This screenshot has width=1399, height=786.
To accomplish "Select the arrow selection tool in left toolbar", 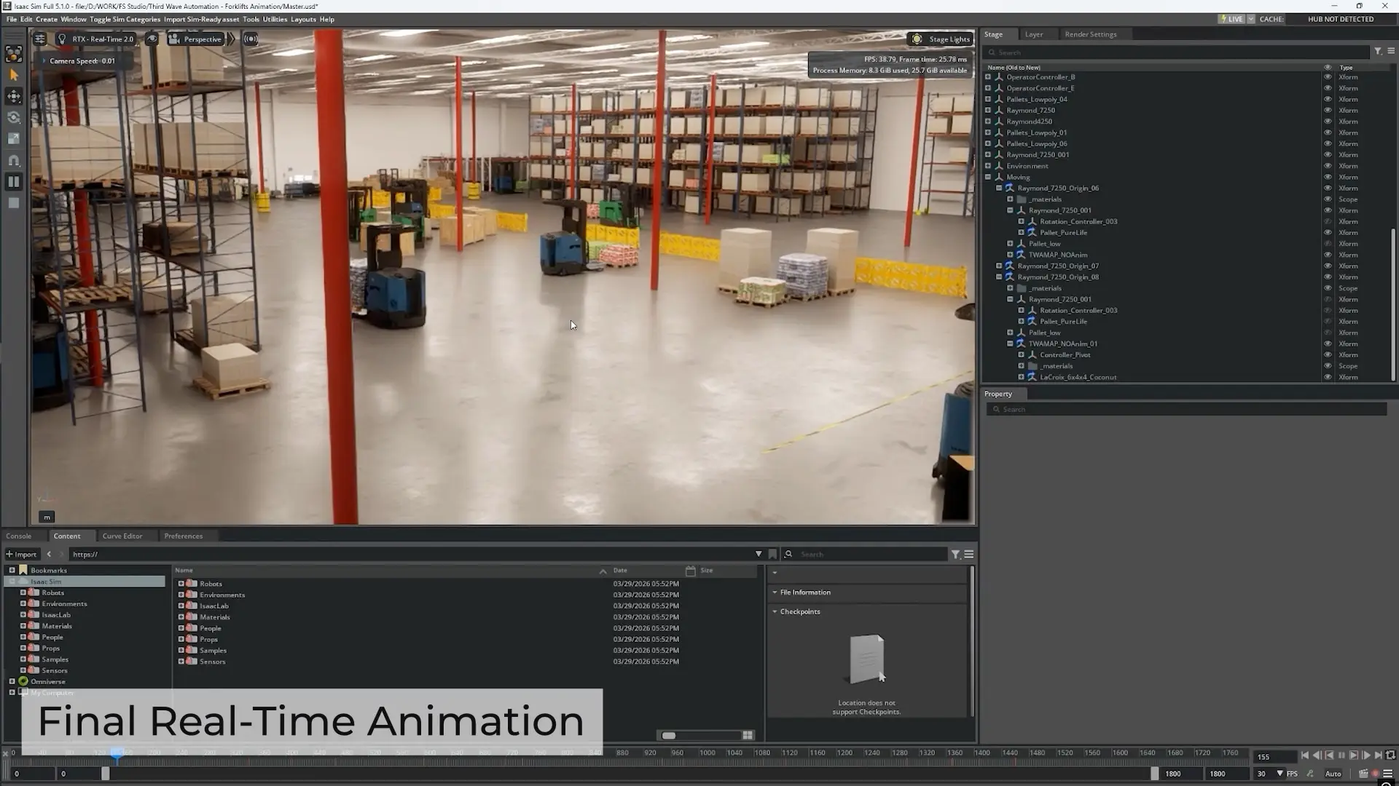I will tap(14, 75).
